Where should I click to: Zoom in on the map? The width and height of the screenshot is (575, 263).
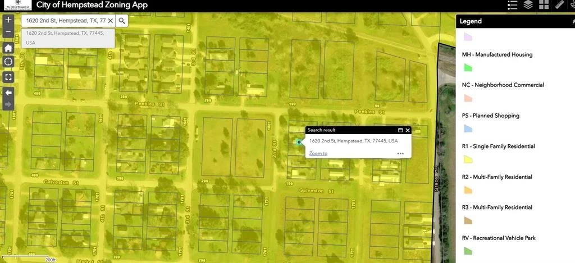(x=8, y=20)
